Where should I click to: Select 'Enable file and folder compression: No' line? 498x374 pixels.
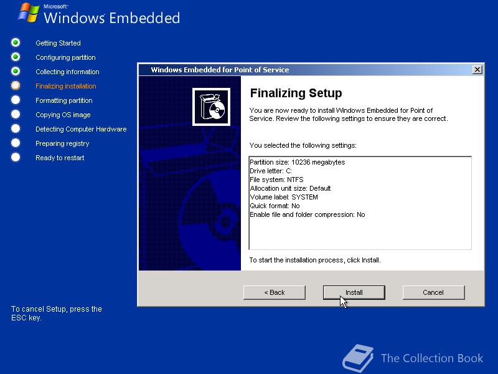[308, 214]
